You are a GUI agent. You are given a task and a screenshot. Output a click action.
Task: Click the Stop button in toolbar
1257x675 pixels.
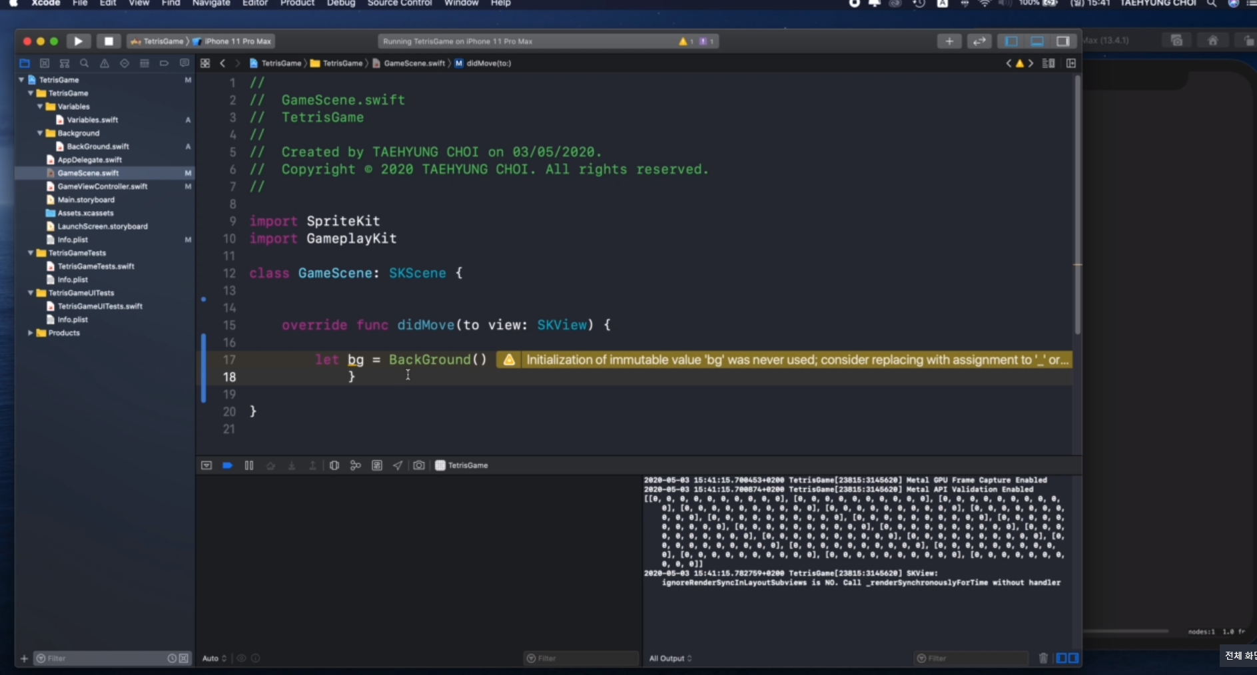click(x=109, y=41)
